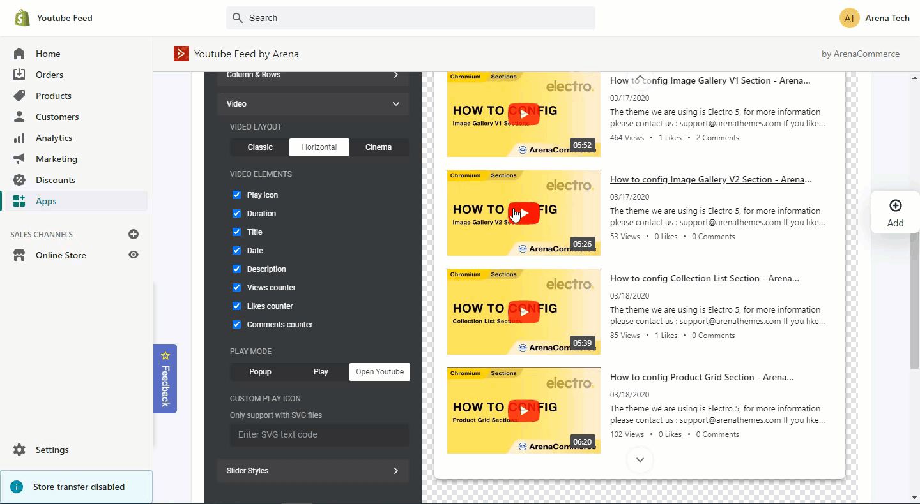920x504 pixels.
Task: Choose Popup play mode
Action: pyautogui.click(x=260, y=372)
